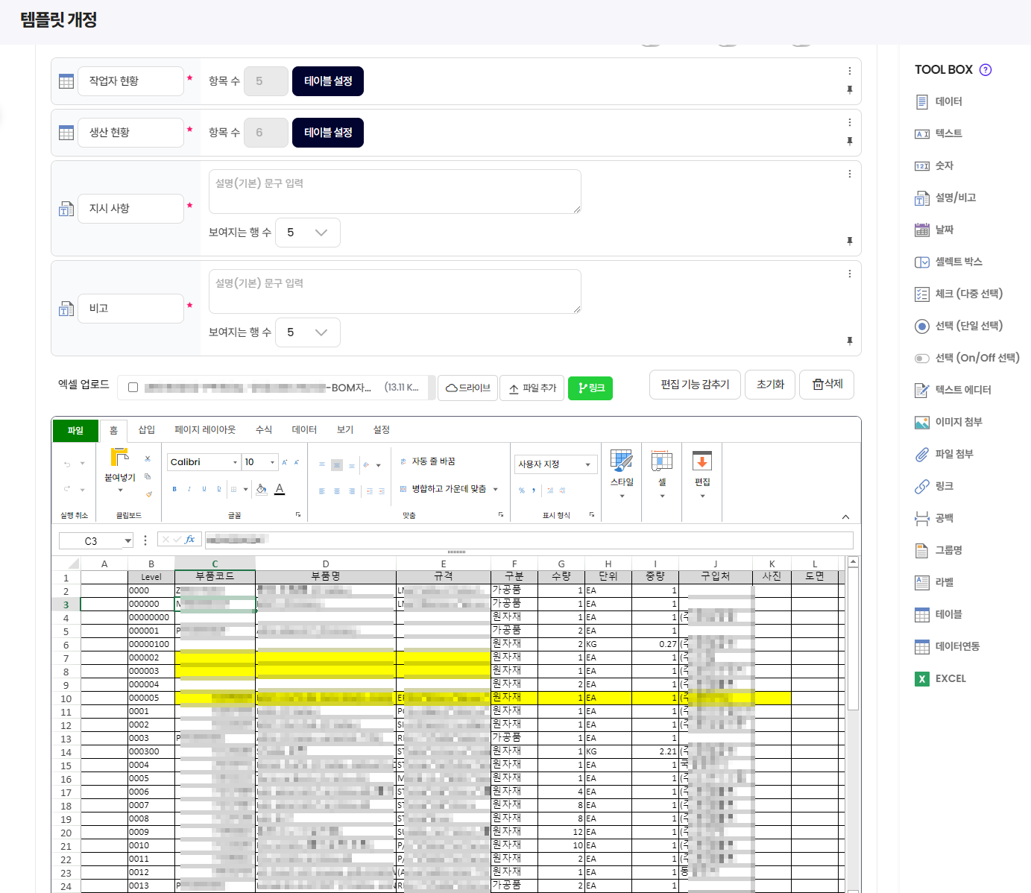The width and height of the screenshot is (1031, 893).
Task: Add a 데이터연동 element
Action: click(x=948, y=646)
